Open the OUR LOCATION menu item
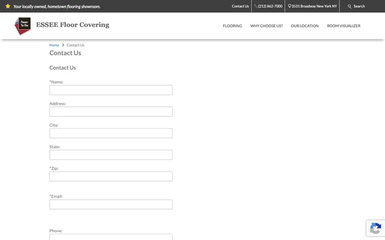Screen dimensions: 385x240 pos(305,26)
